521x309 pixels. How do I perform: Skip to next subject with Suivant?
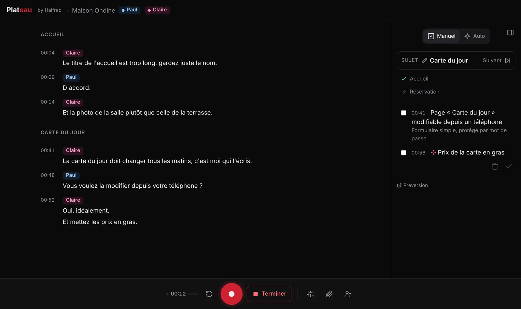point(497,60)
